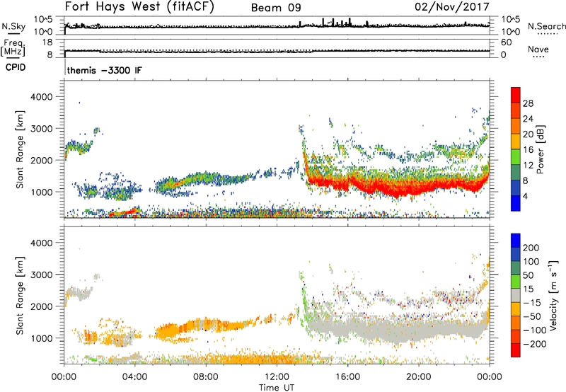This screenshot has height=392, width=566.
Task: Click the "100" label on Velocity color bar
Action: coord(531,262)
